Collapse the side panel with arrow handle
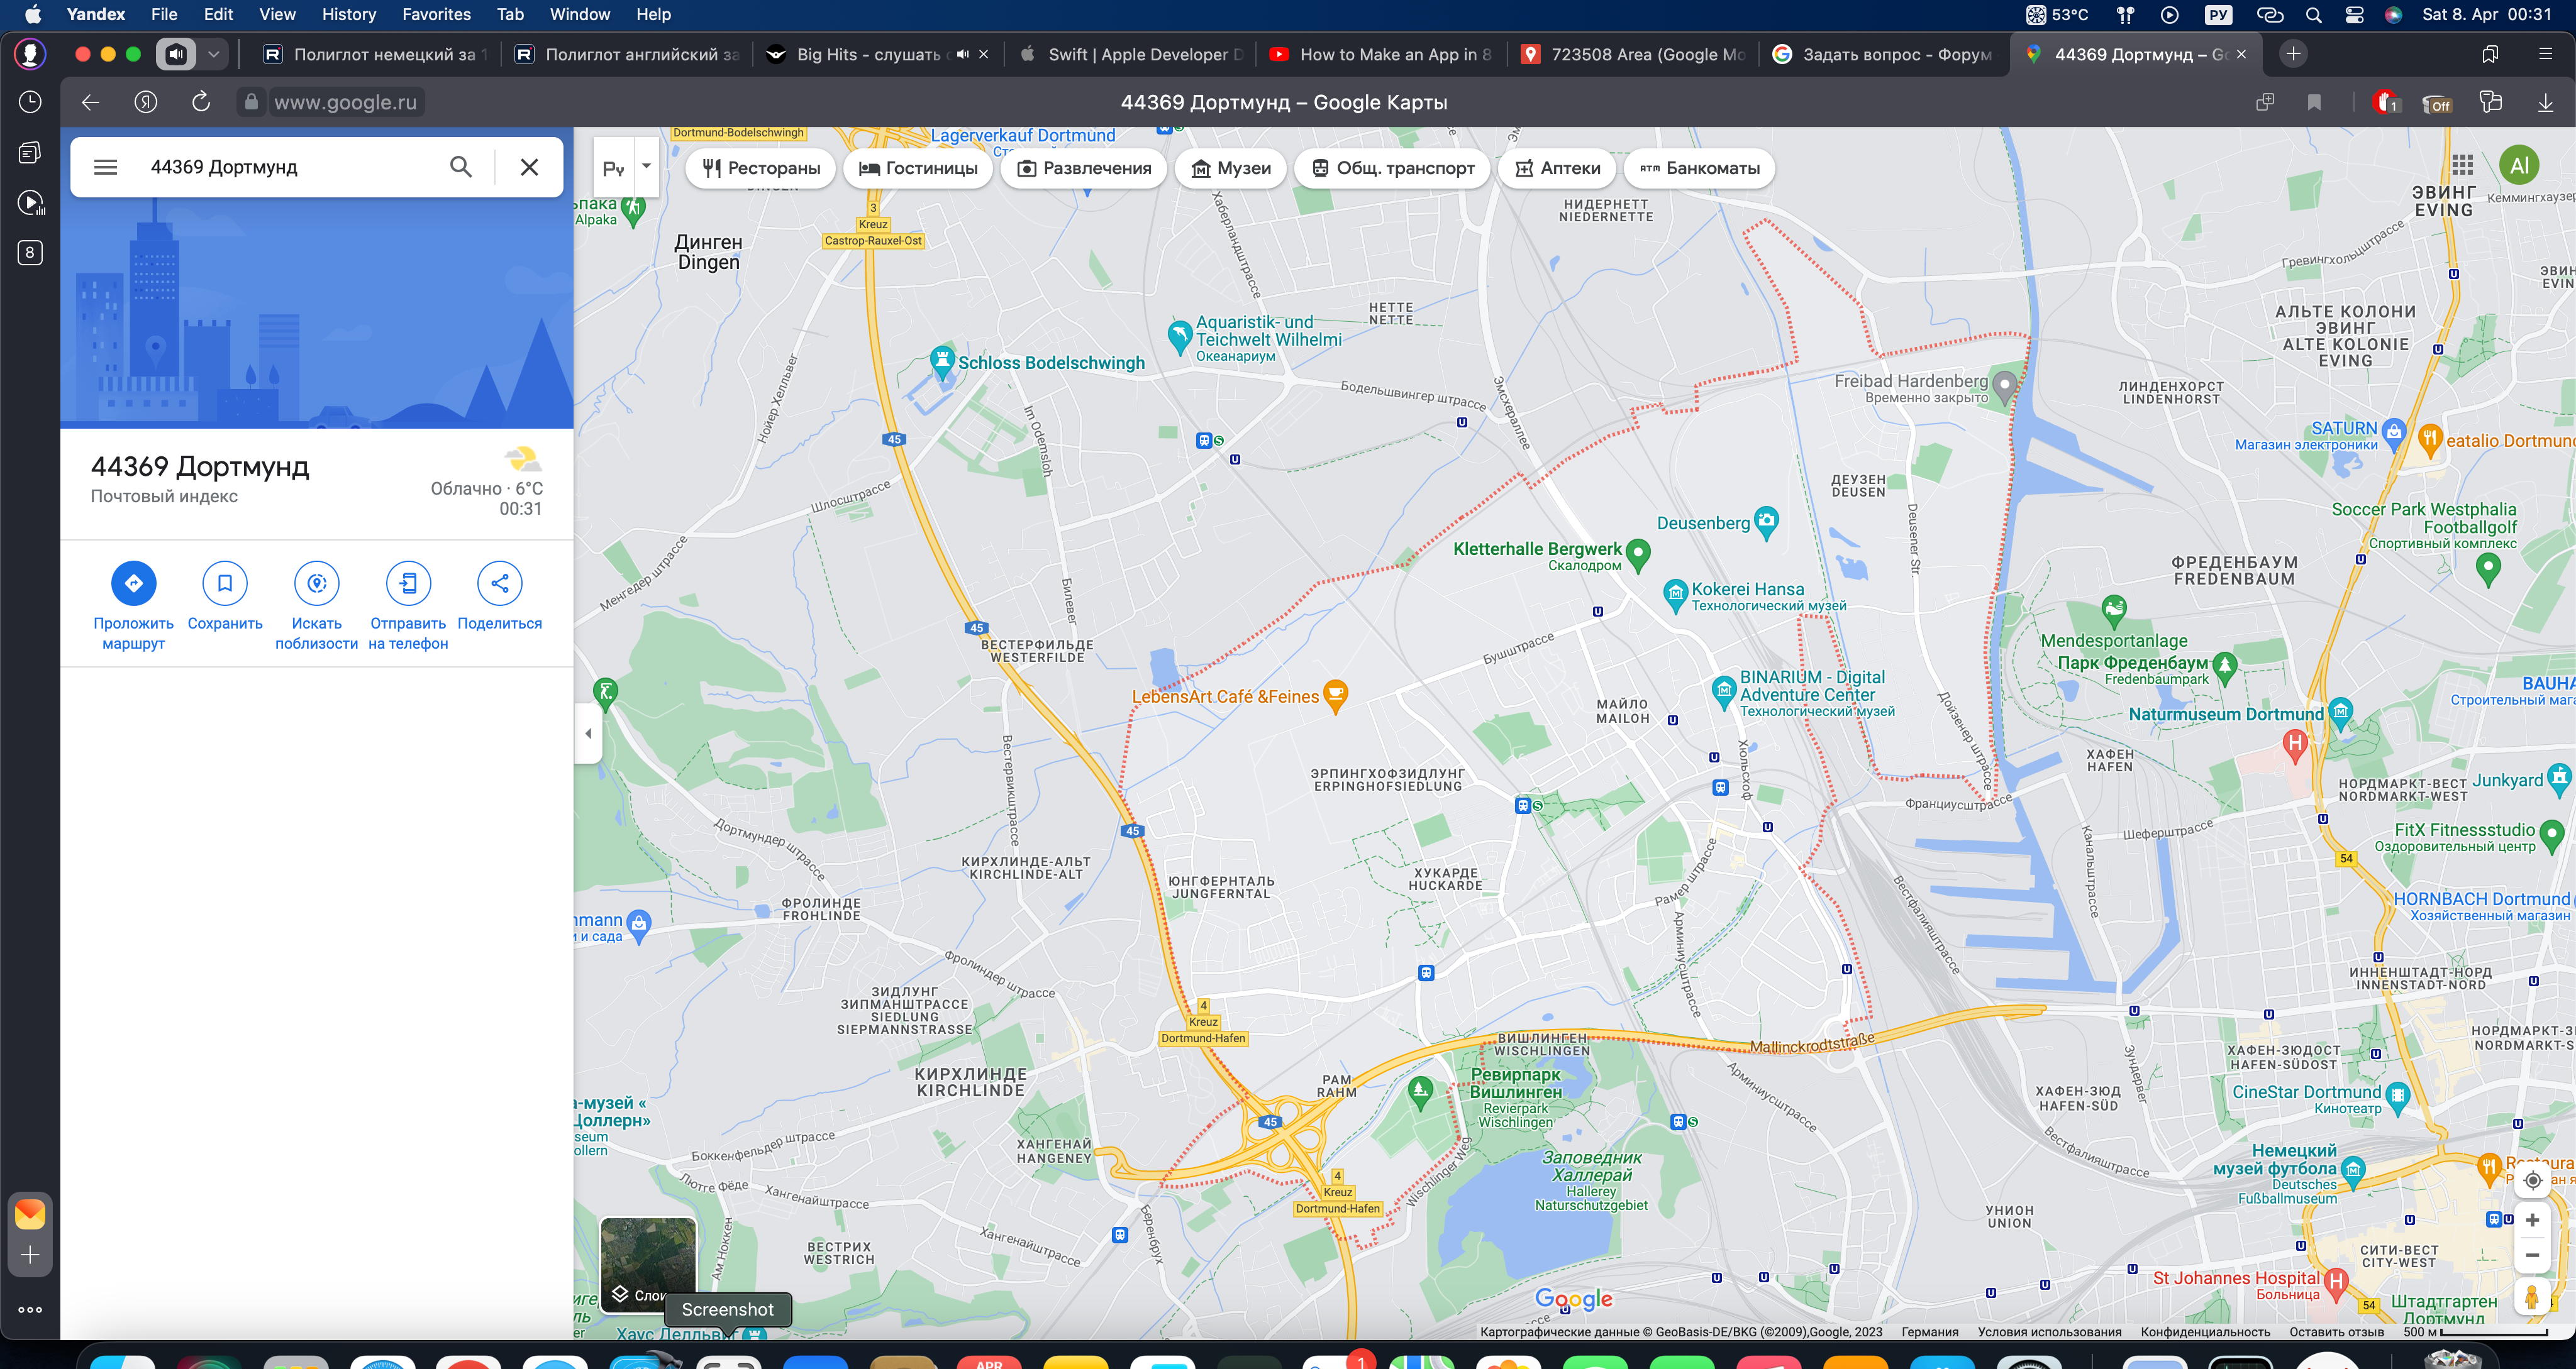This screenshot has height=1369, width=2576. click(x=588, y=734)
